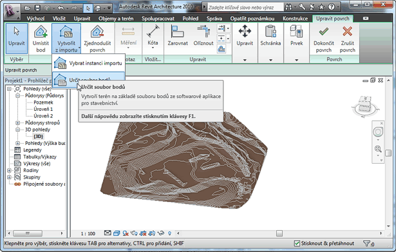Click the reveal hidden elements lightbulb icon

point(170,233)
